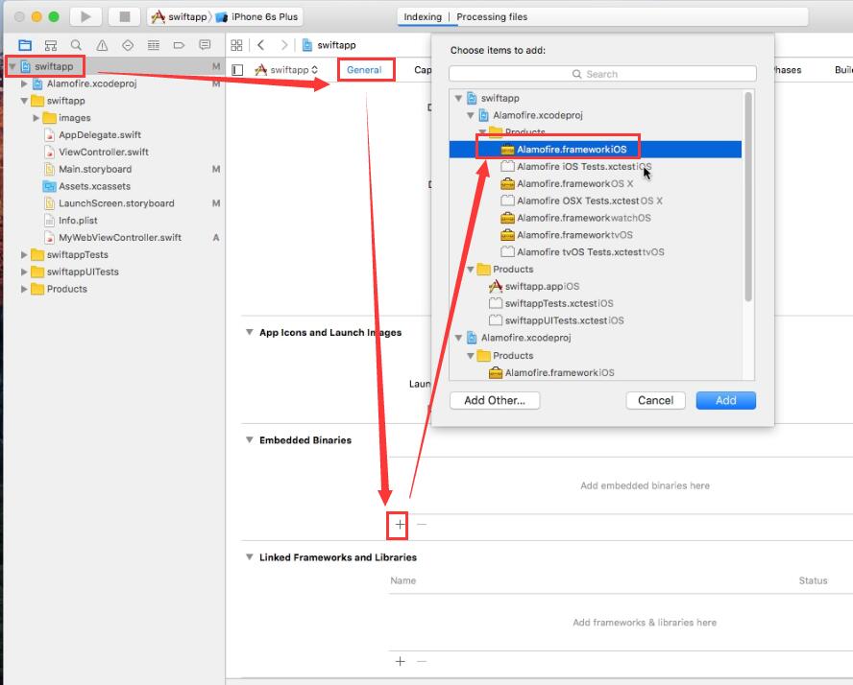Toggle the targets list sidebar icon

[237, 70]
